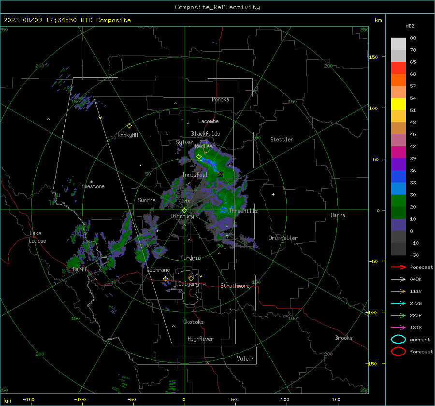The height and width of the screenshot is (406, 435).
Task: Click the red forecast arrow in legend
Action: click(398, 267)
